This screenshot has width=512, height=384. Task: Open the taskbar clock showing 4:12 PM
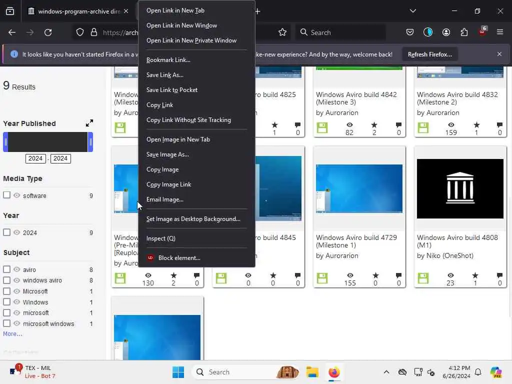[x=456, y=372]
